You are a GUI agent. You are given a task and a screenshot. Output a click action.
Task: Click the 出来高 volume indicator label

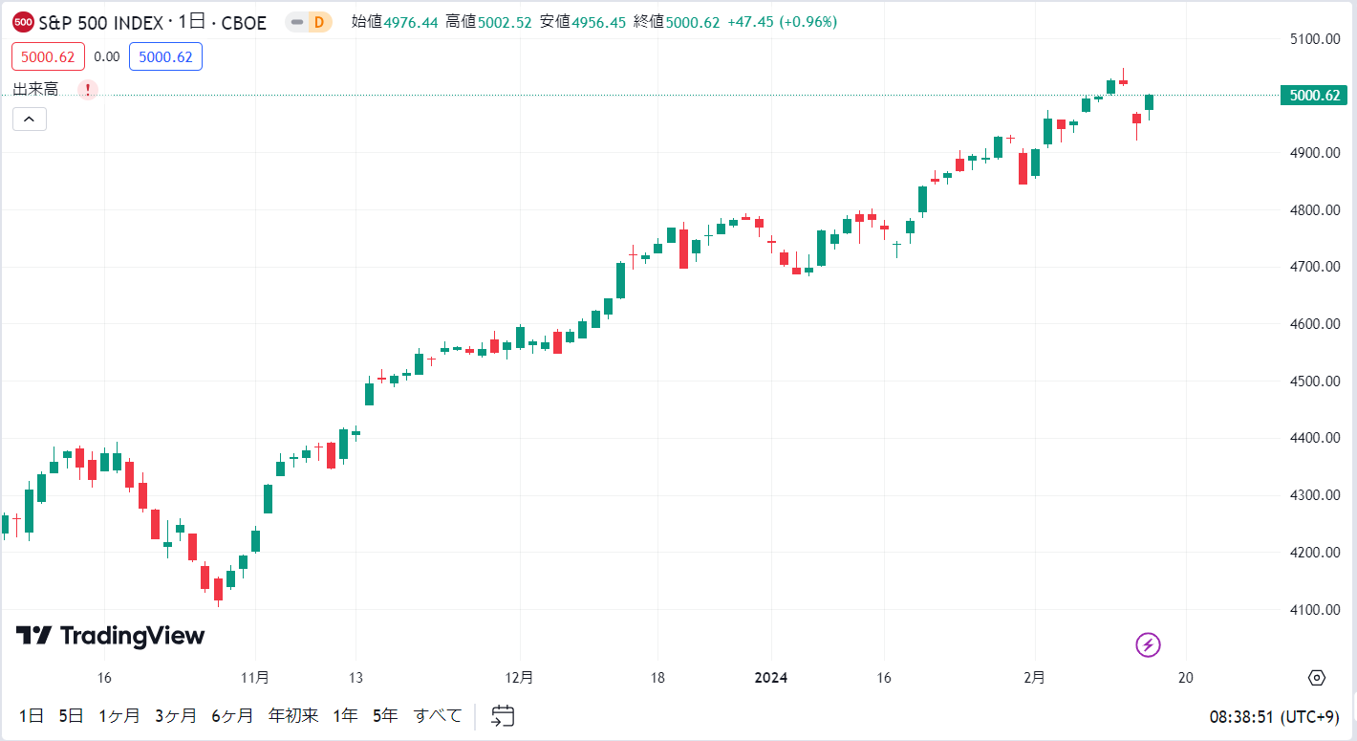35,90
